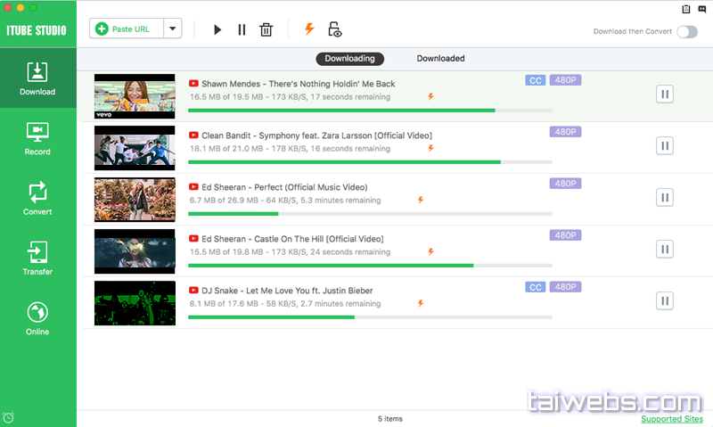
Task: Pause all downloads from the toolbar
Action: (242, 29)
